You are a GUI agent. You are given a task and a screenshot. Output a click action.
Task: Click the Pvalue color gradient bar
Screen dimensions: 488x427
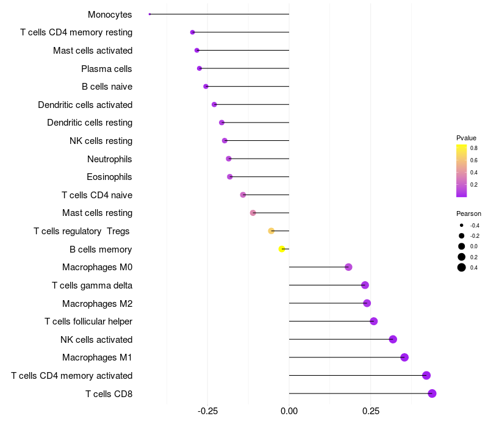pyautogui.click(x=462, y=171)
